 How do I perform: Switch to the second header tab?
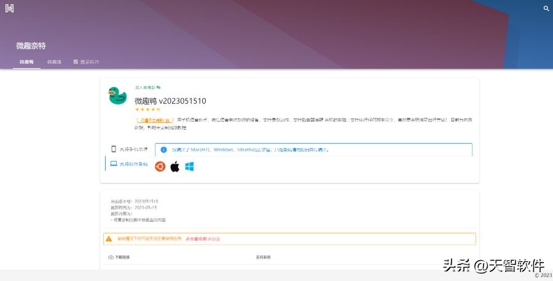pyautogui.click(x=54, y=61)
